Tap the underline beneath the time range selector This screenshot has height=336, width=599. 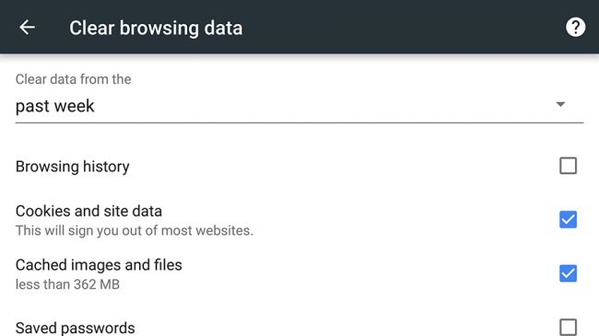pos(299,123)
